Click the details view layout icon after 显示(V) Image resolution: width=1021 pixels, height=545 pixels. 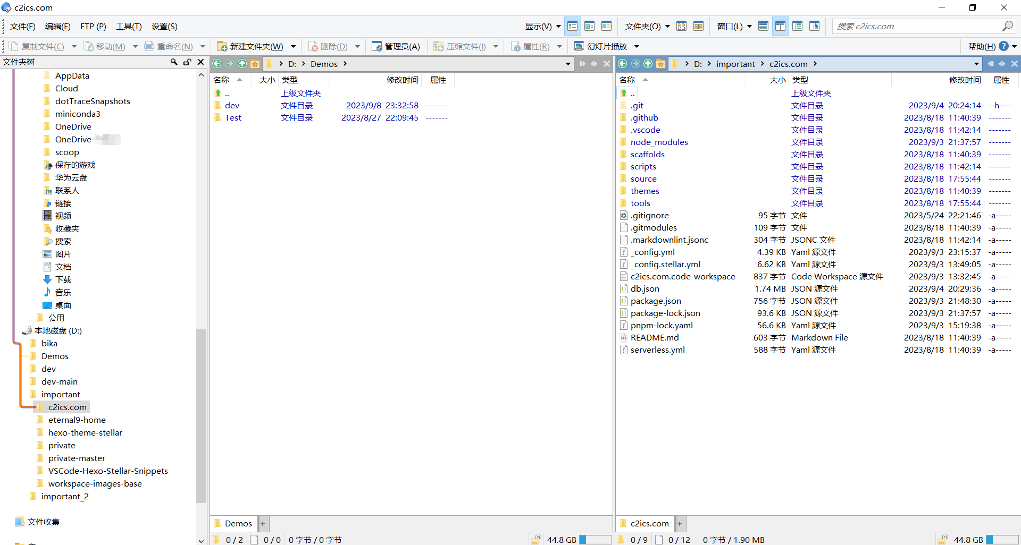coord(573,26)
